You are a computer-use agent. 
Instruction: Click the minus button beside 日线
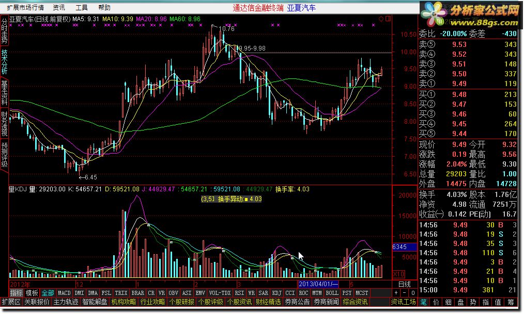[x=404, y=293]
